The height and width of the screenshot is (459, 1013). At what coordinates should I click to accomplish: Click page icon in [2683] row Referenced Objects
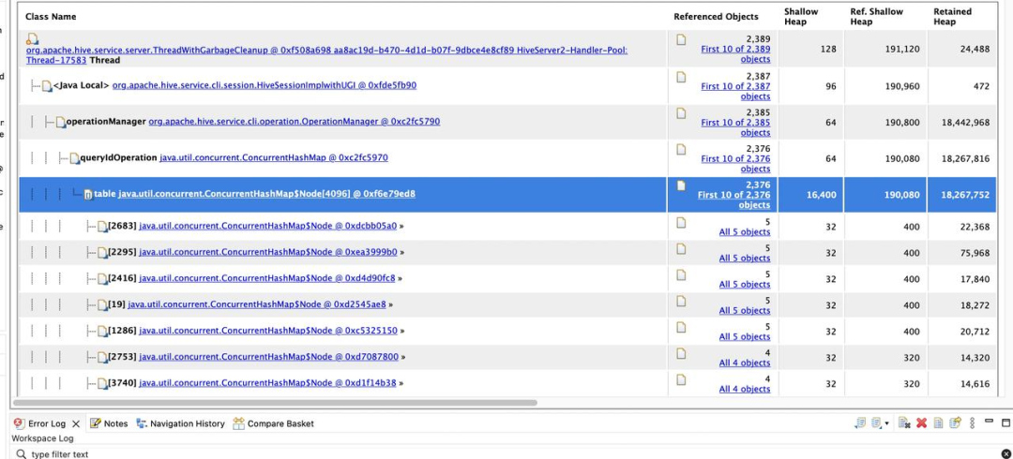(x=681, y=222)
